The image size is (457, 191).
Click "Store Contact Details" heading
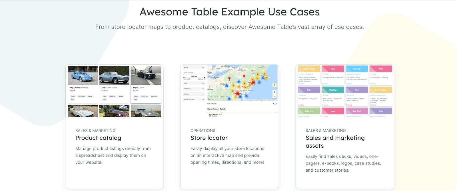tap(217, 109)
